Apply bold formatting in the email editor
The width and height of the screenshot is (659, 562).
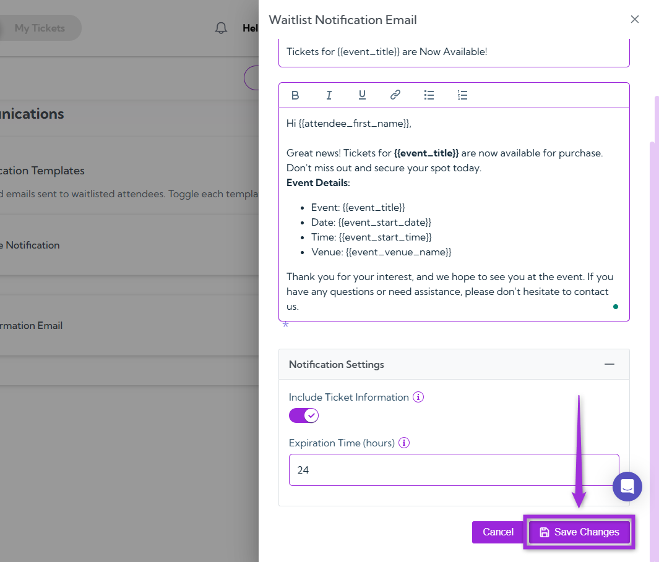tap(295, 95)
